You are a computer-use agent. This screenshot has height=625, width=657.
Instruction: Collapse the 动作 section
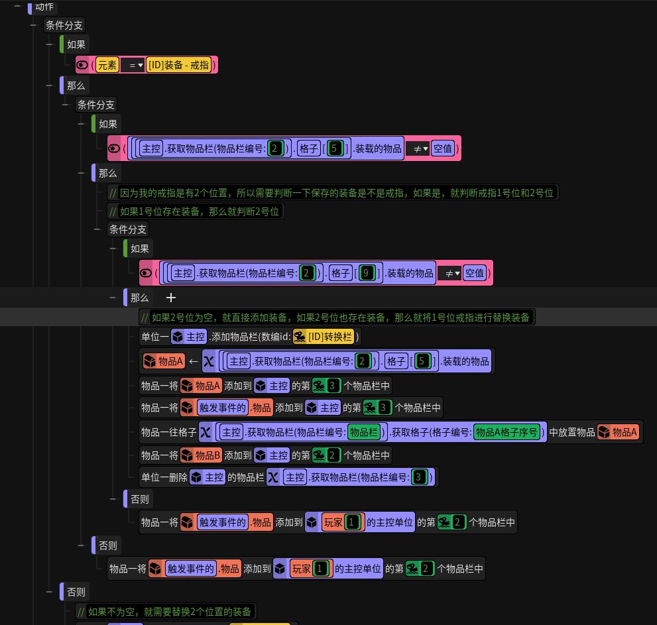18,6
